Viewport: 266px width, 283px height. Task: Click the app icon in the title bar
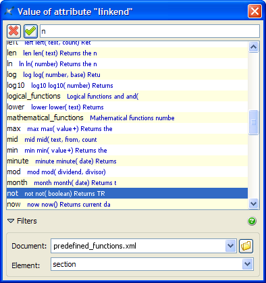pyautogui.click(x=9, y=11)
